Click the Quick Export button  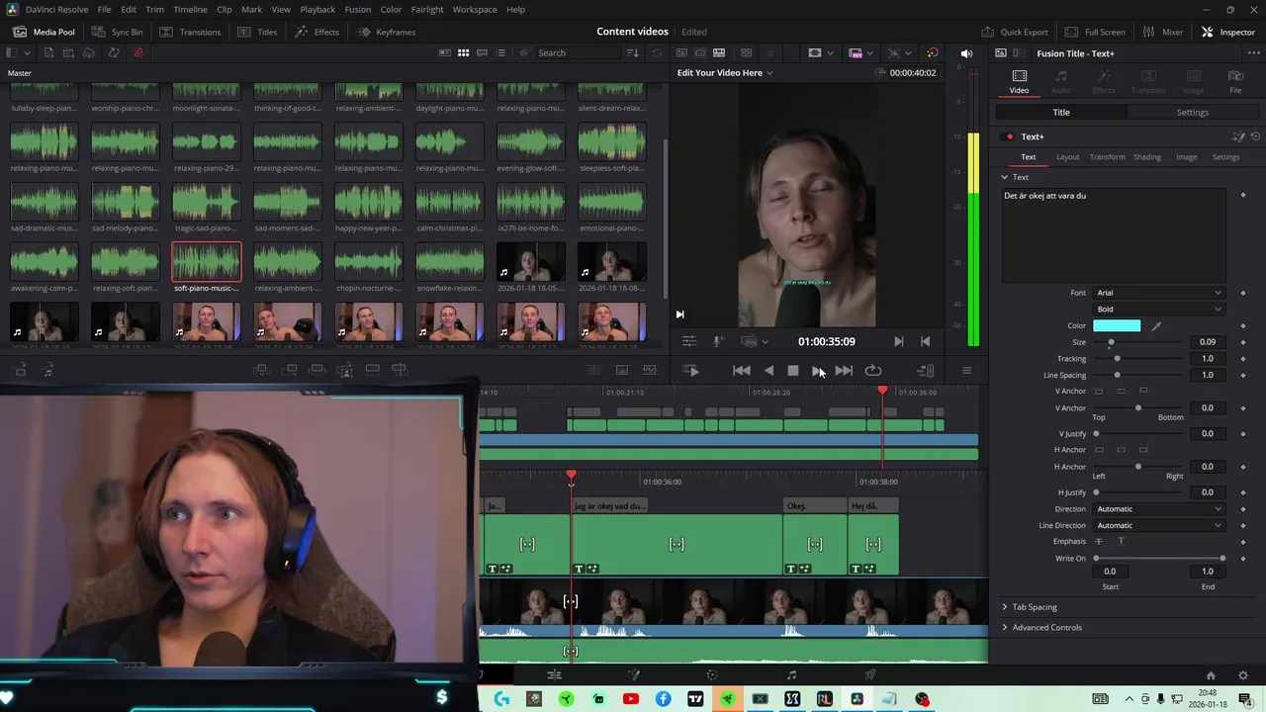[1015, 32]
